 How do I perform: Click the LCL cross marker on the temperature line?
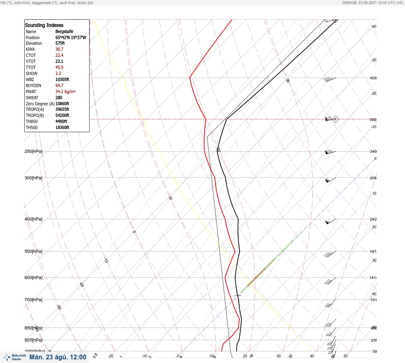click(237, 295)
